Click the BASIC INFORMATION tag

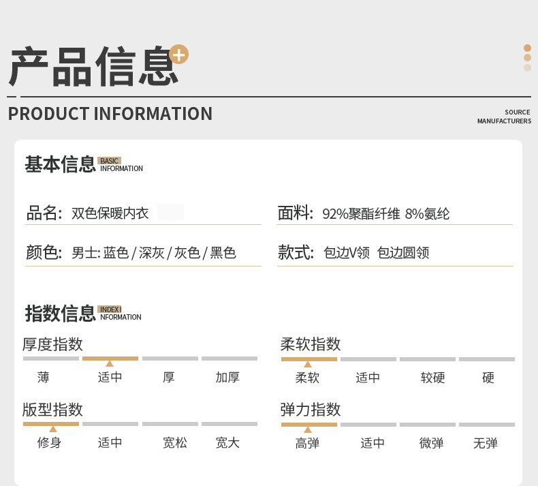[x=121, y=164]
